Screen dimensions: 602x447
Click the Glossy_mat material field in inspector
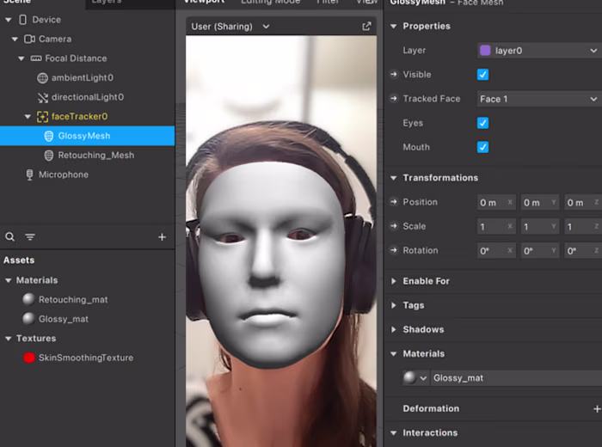516,378
